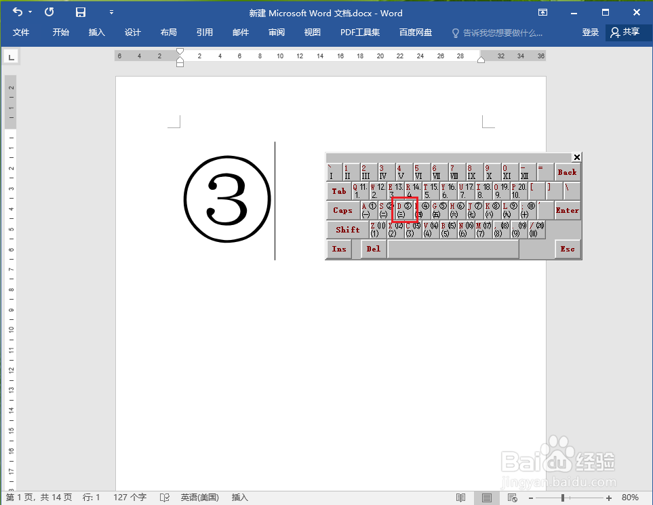Click the 英语(美国) language indicator
653x505 pixels.
click(x=199, y=498)
